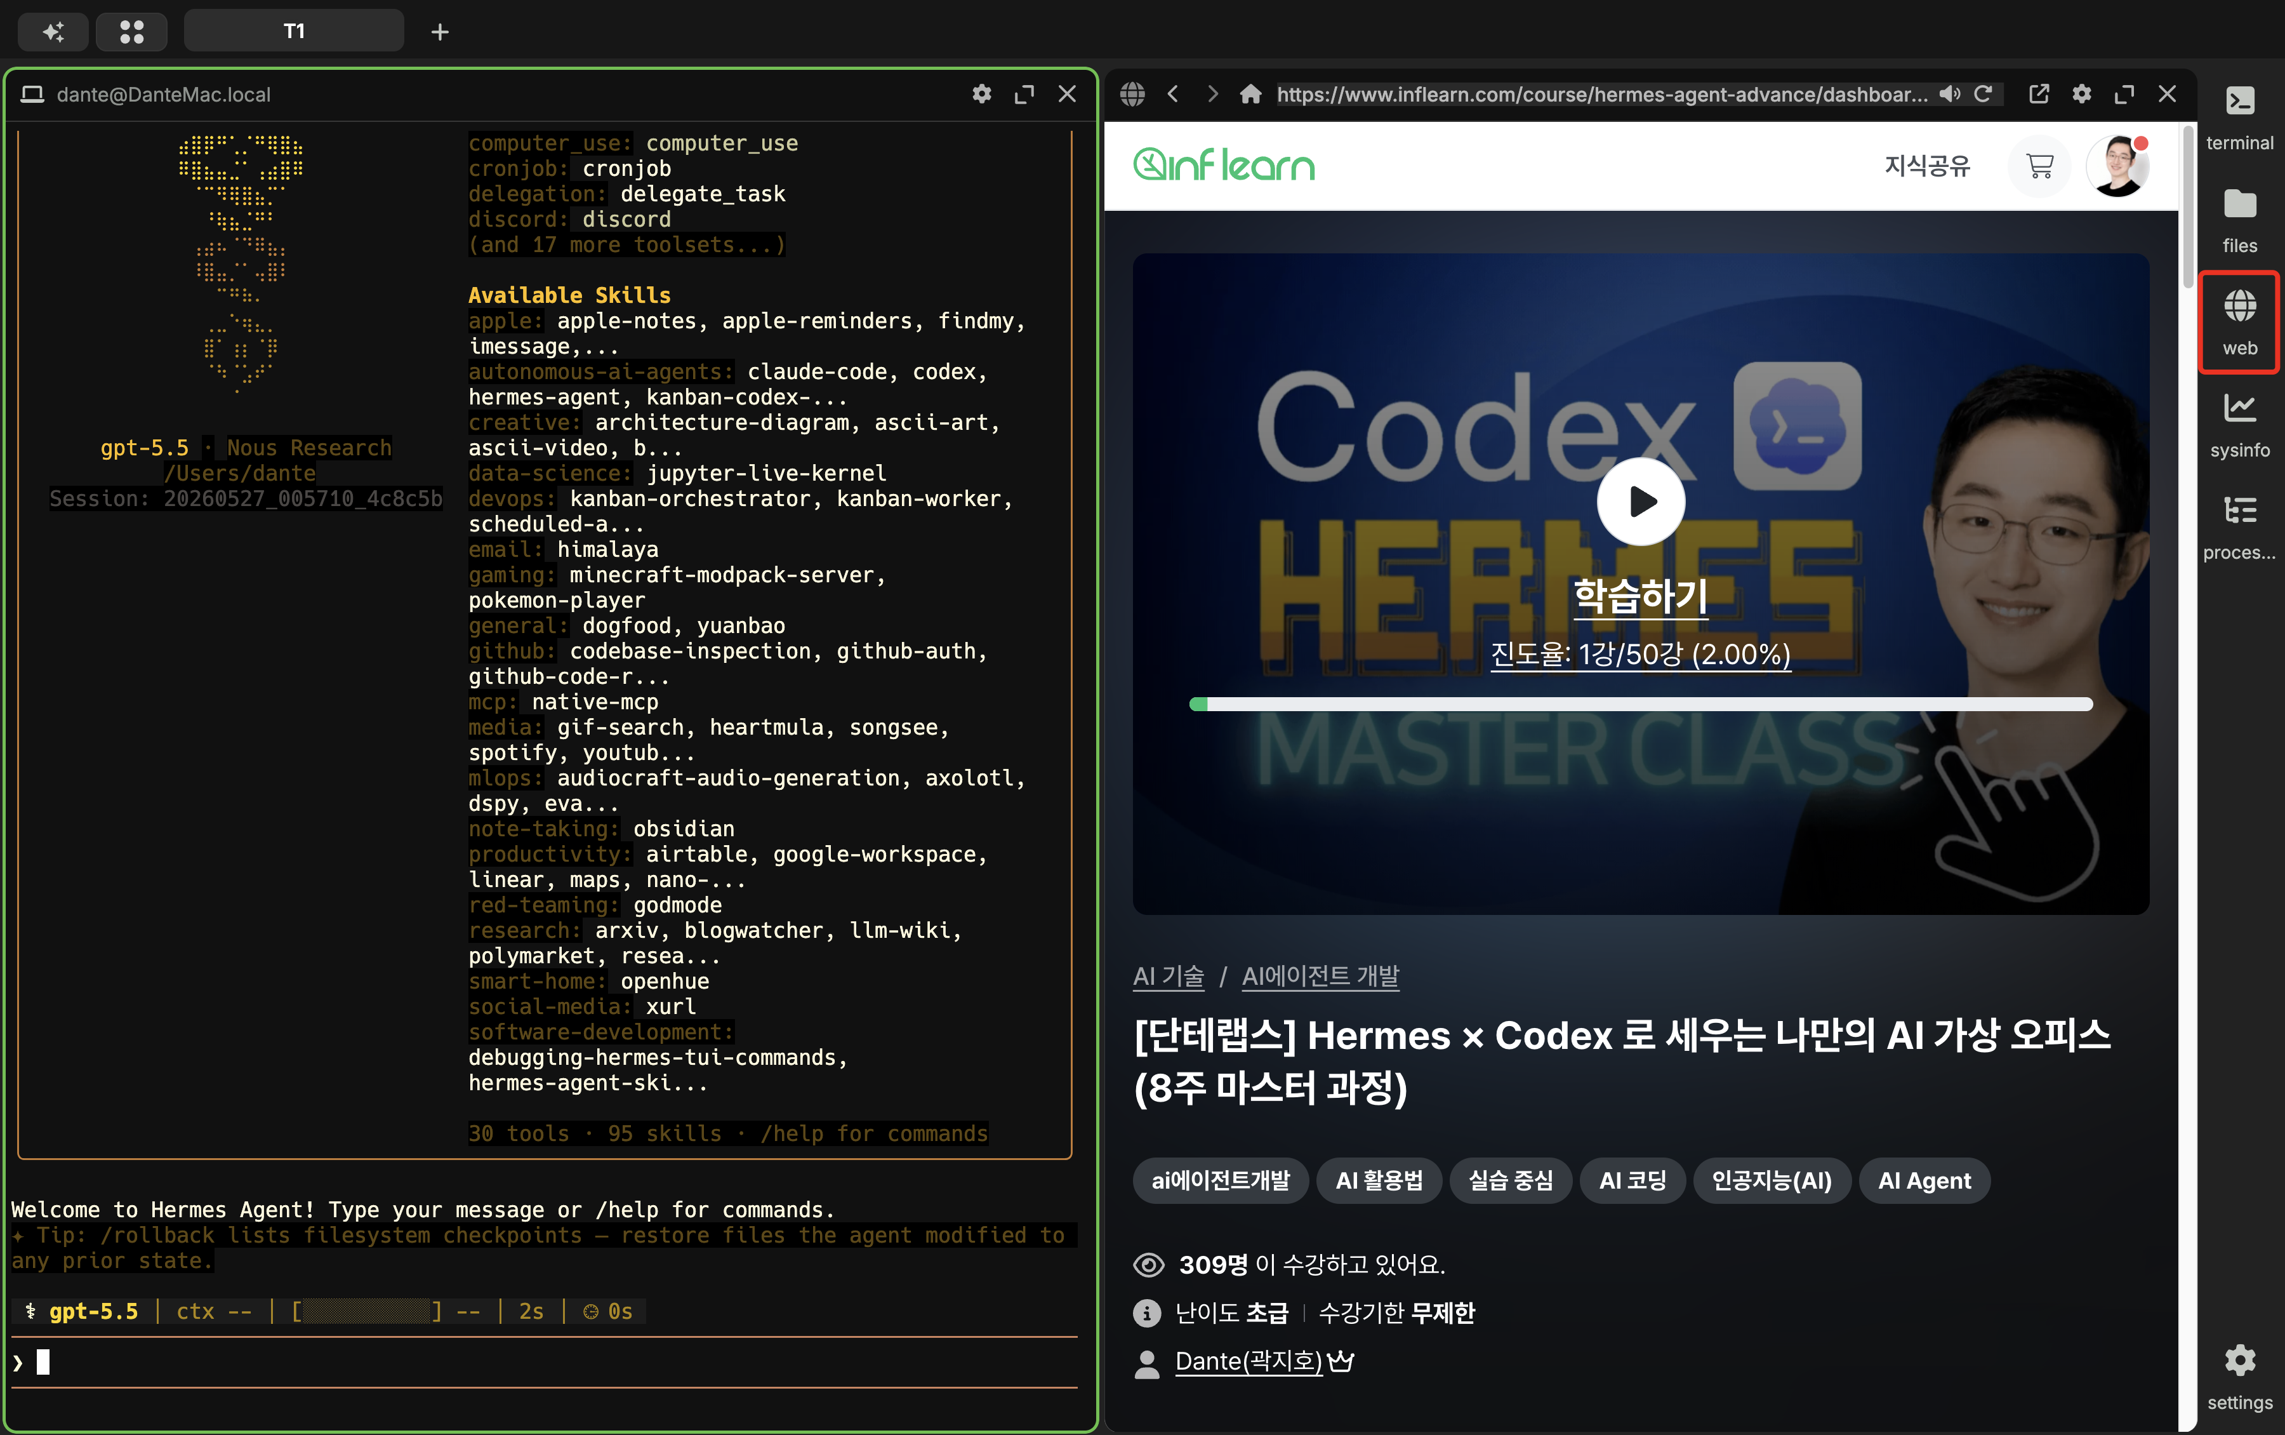Open the sysinfo panel in right sidebar
Screen dimensions: 2285x1435
2241,425
